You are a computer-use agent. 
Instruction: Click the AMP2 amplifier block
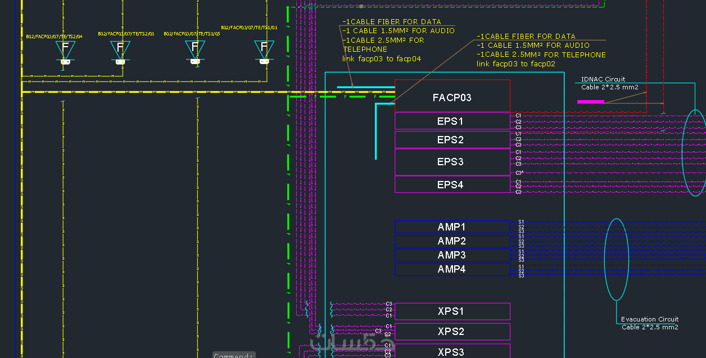(452, 241)
